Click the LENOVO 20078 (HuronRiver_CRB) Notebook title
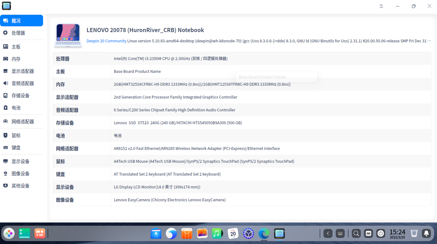This screenshot has width=437, height=244. click(x=145, y=30)
